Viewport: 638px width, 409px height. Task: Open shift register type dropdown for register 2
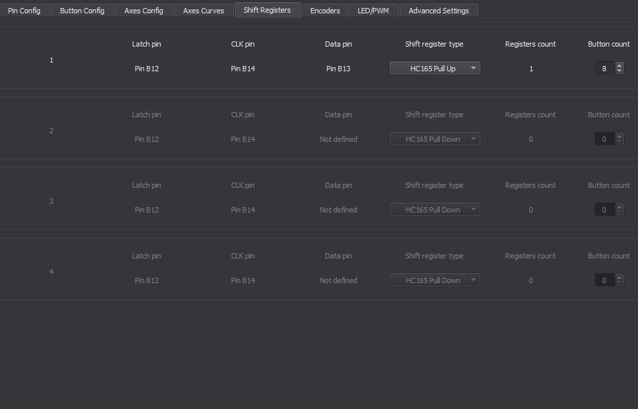pyautogui.click(x=435, y=139)
